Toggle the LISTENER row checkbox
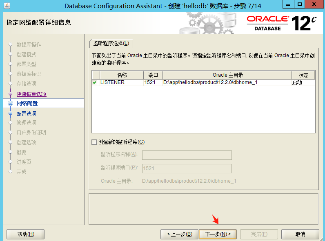This screenshot has width=325, height=241. (94, 83)
